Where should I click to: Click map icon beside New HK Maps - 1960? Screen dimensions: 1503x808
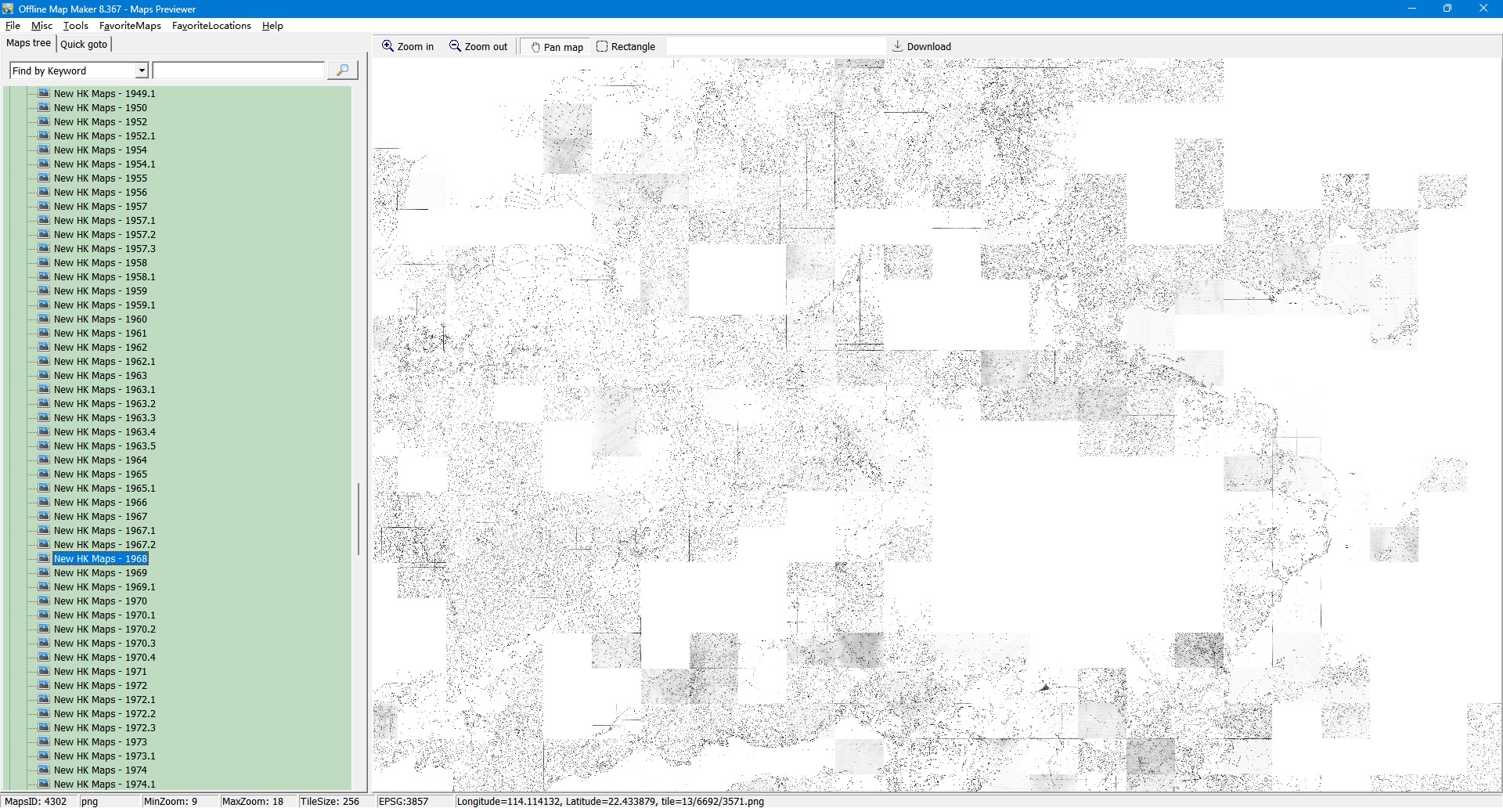click(x=44, y=319)
